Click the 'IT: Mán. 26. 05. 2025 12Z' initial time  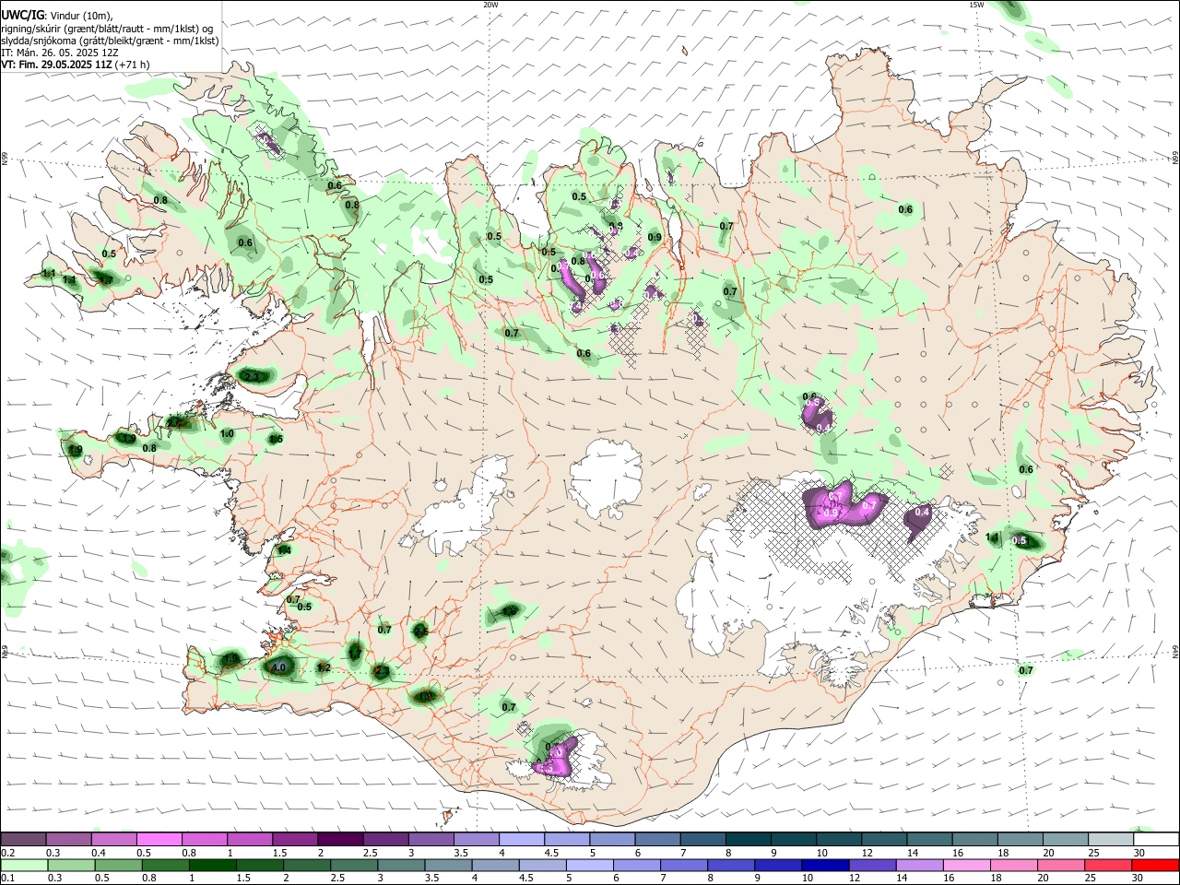[x=59, y=53]
